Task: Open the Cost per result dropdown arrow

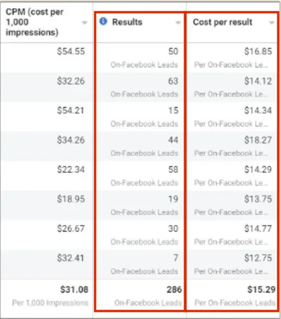Action: pos(272,23)
